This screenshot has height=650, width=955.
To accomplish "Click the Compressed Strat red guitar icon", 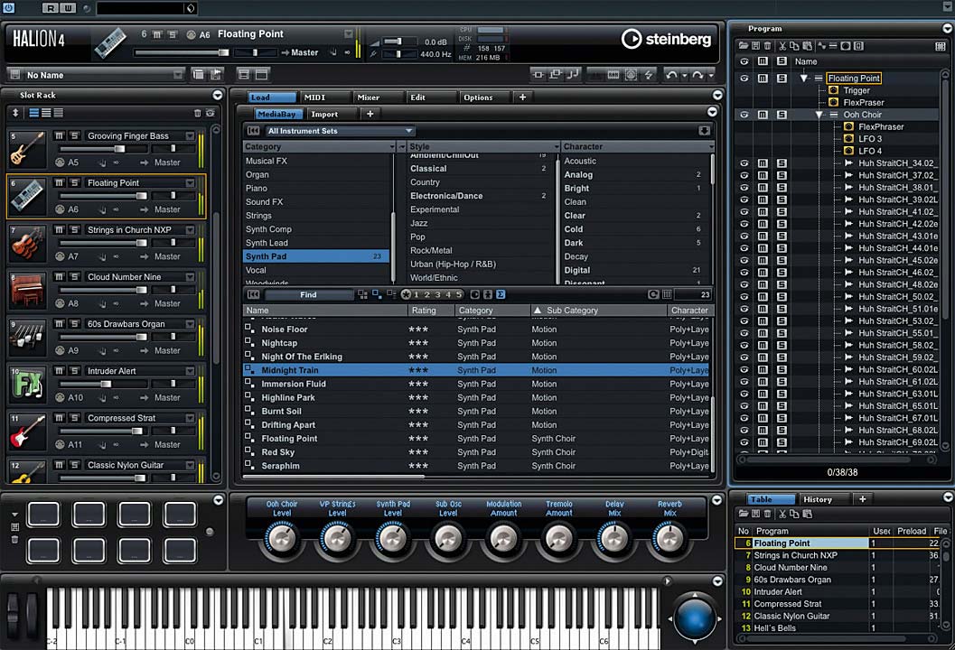I will [27, 431].
